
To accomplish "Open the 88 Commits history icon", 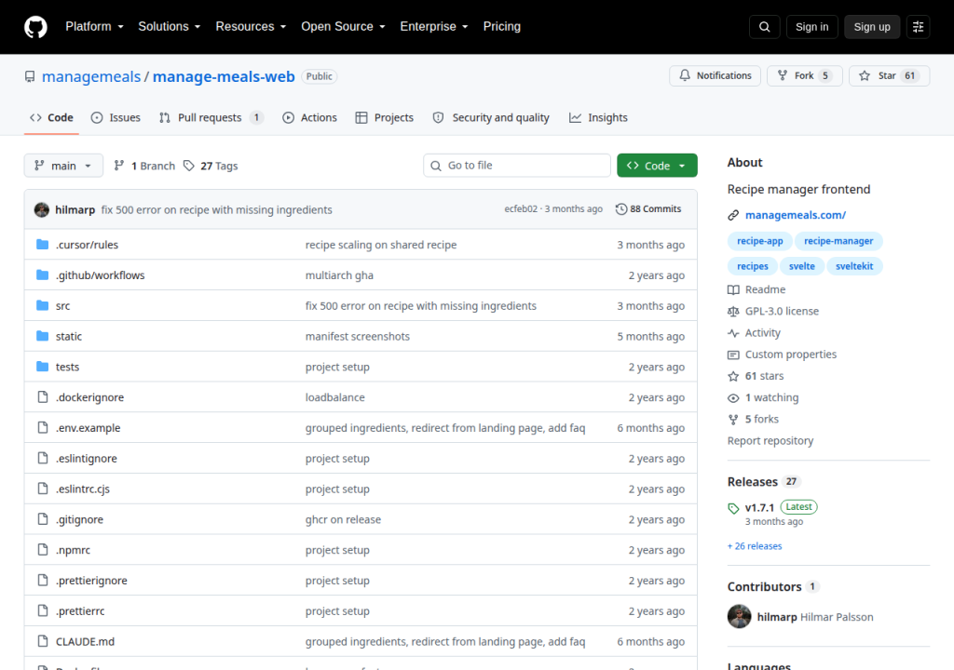I will (621, 209).
